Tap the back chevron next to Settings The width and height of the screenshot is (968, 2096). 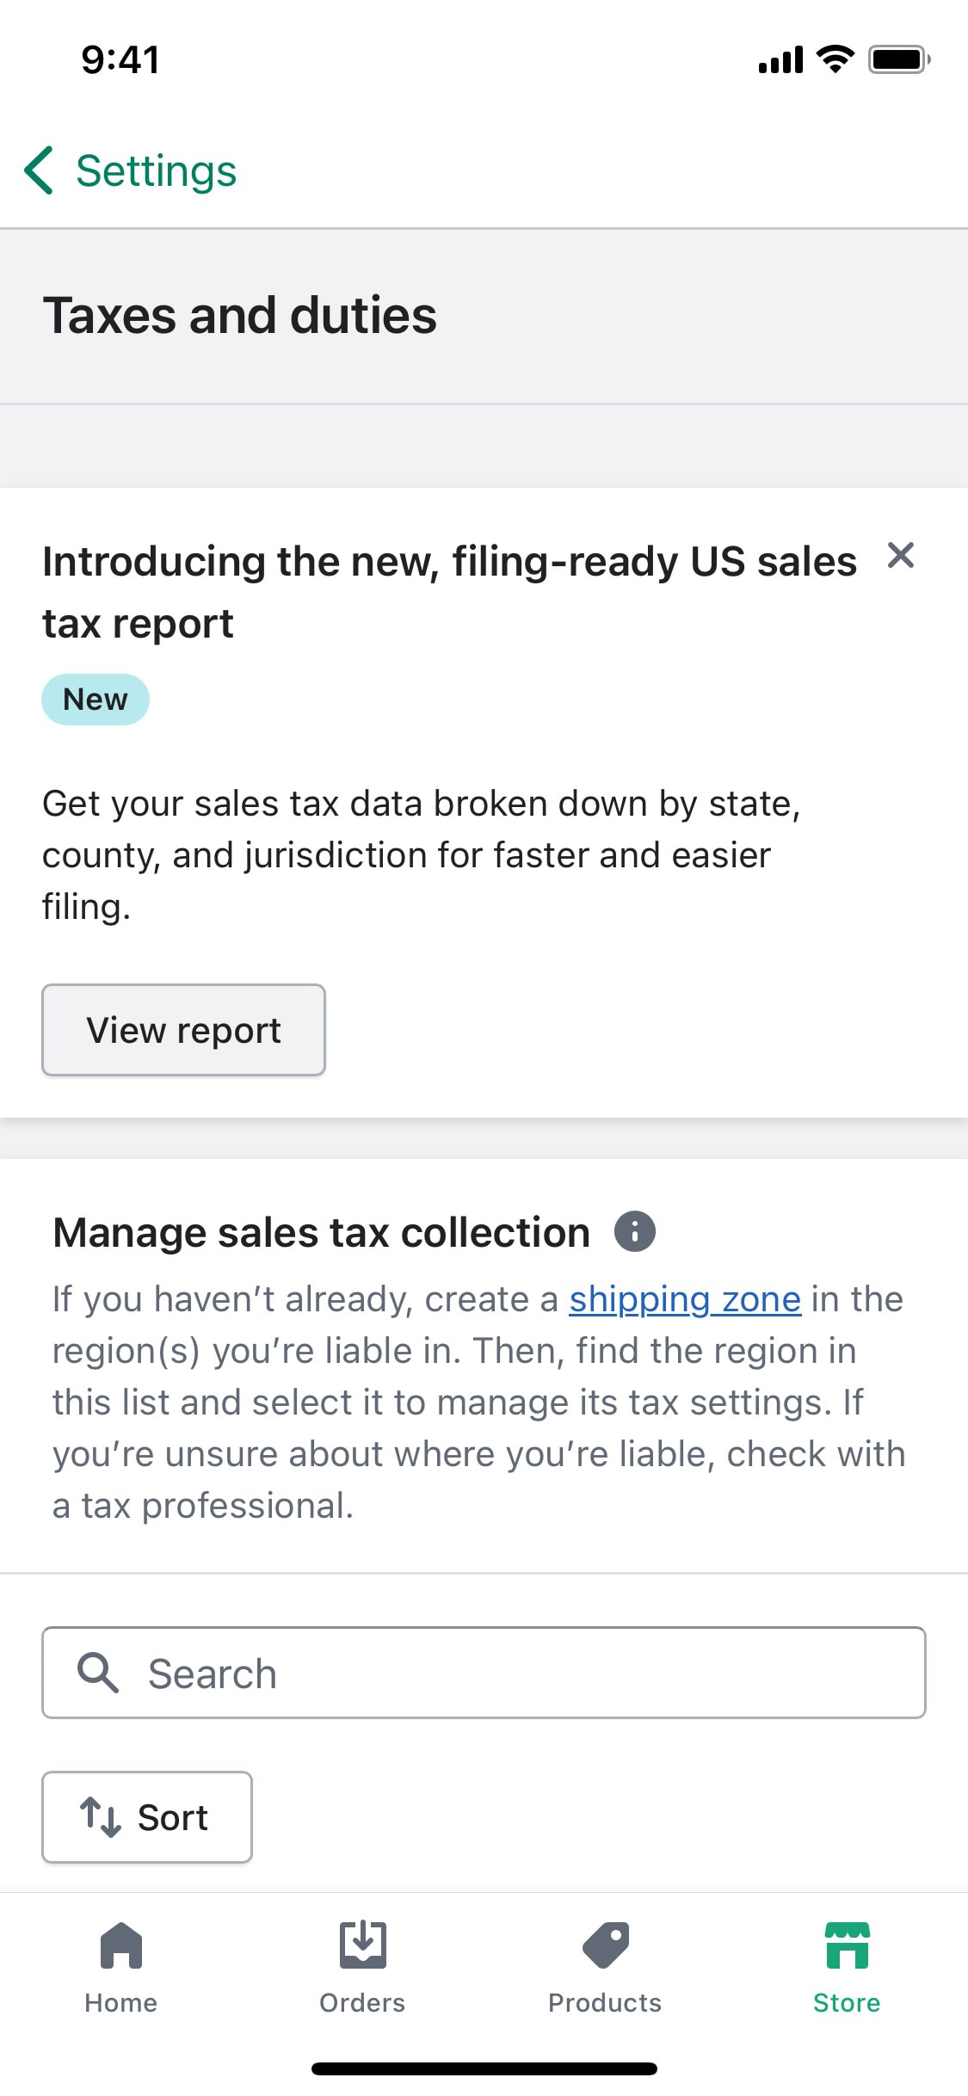[x=39, y=170]
